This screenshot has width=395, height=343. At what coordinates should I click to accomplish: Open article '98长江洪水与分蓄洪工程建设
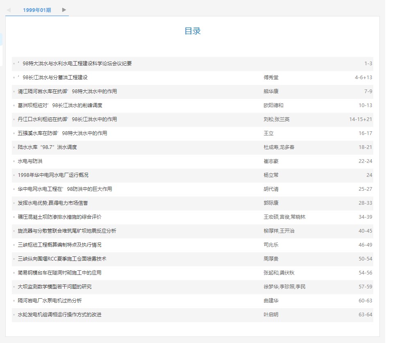click(52, 78)
